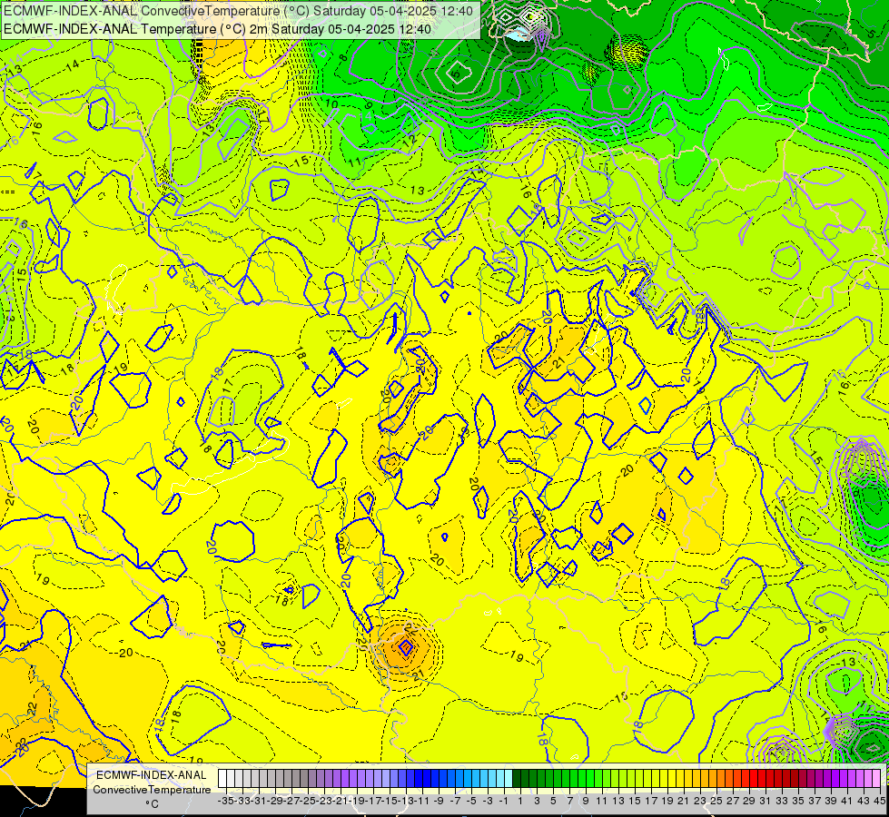Click the 13 value on the legend scale

tap(618, 801)
